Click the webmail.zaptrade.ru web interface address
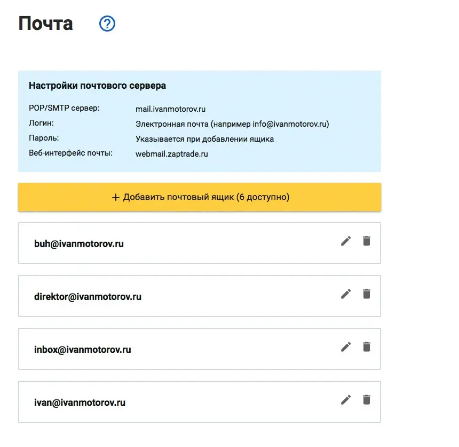Screen dimensions: 459x447 click(x=171, y=154)
